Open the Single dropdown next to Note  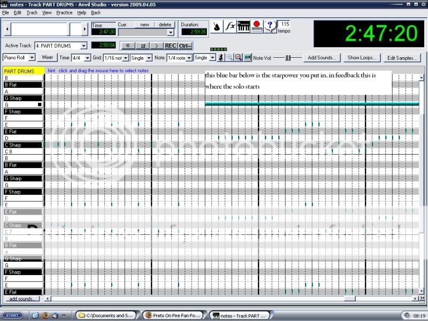pyautogui.click(x=212, y=58)
